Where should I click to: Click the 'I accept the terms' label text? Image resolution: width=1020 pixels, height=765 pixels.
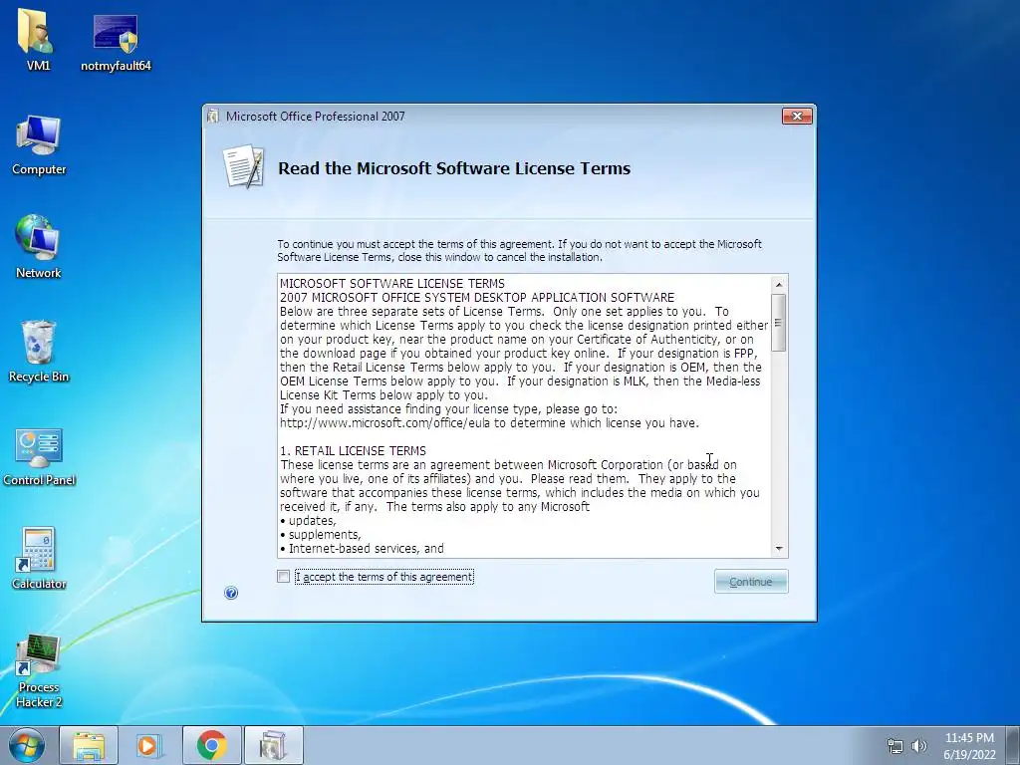point(383,577)
